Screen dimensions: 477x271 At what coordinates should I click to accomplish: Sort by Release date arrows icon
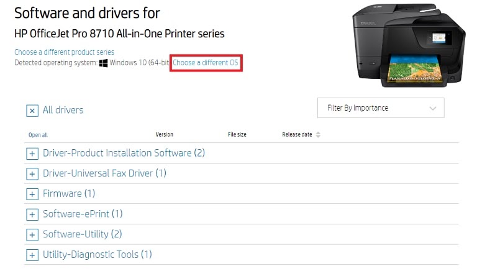(x=318, y=135)
